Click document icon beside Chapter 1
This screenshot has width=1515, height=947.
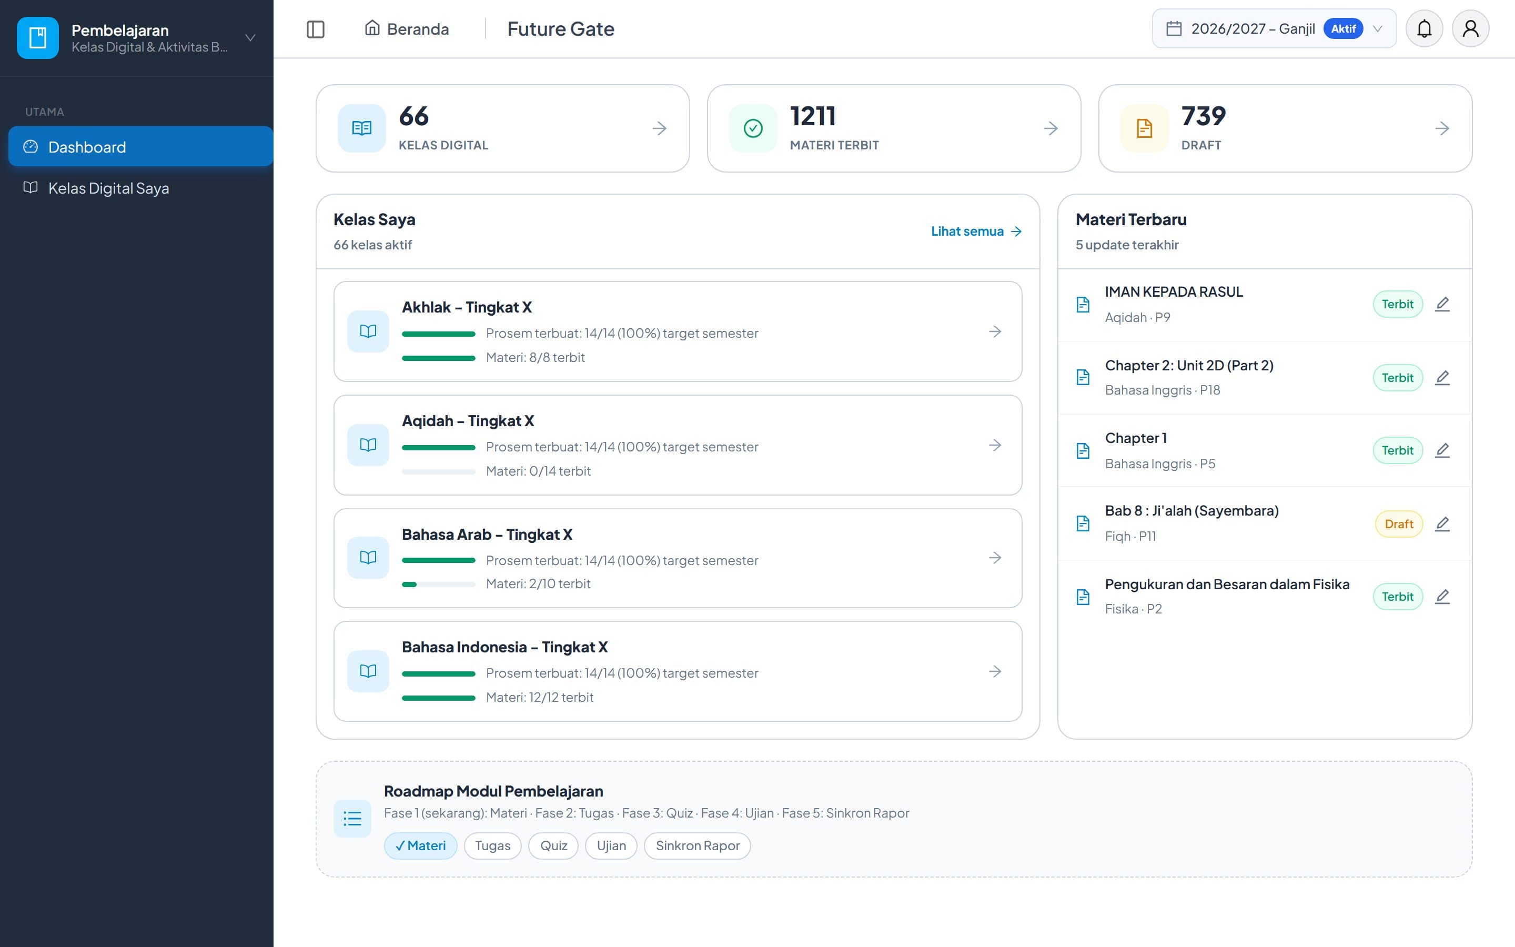[x=1083, y=450]
